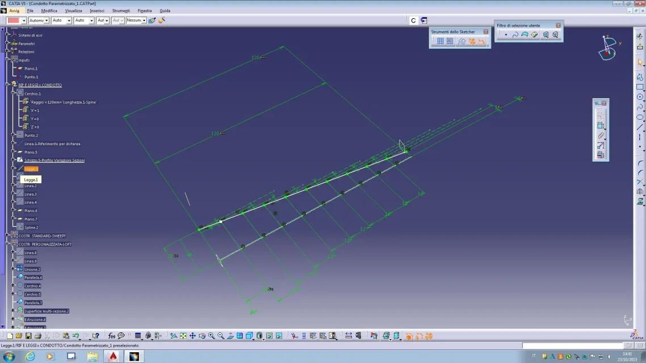Toggle Snap to Point in Sketcher tools
646x363 pixels.
click(450, 41)
